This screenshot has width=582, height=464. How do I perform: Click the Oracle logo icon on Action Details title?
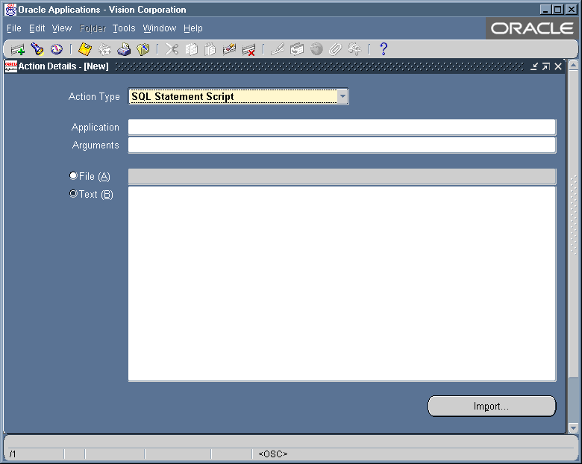[x=10, y=66]
